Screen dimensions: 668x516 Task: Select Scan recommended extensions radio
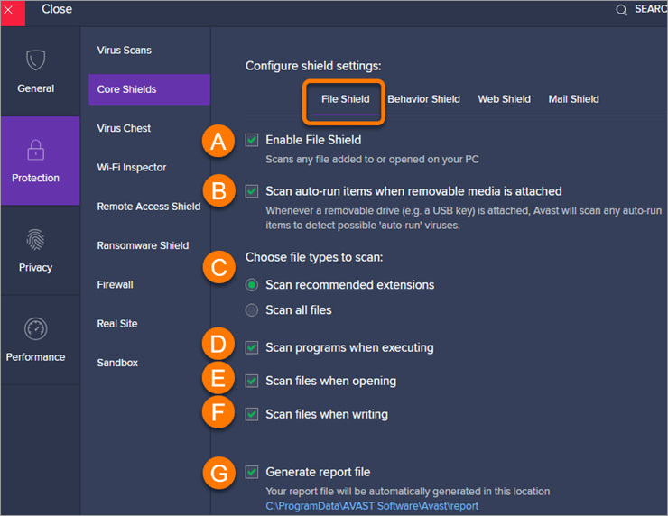tap(252, 285)
